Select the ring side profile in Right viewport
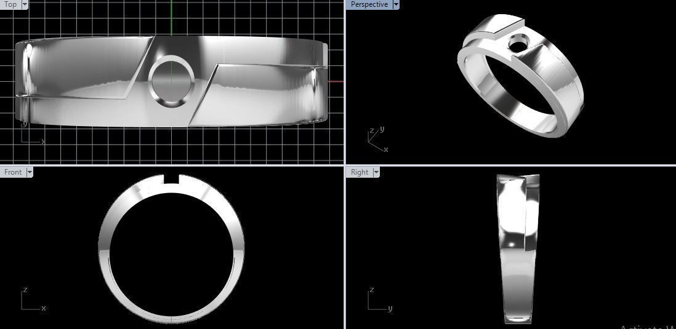Viewport: 676px width, 329px height. 518,249
